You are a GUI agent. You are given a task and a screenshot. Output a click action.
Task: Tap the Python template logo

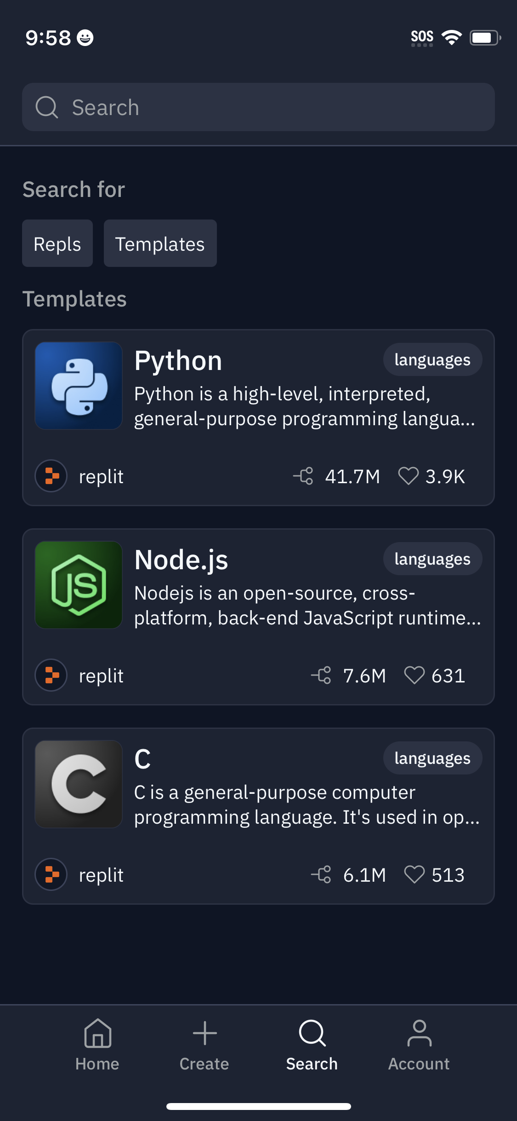(x=79, y=386)
